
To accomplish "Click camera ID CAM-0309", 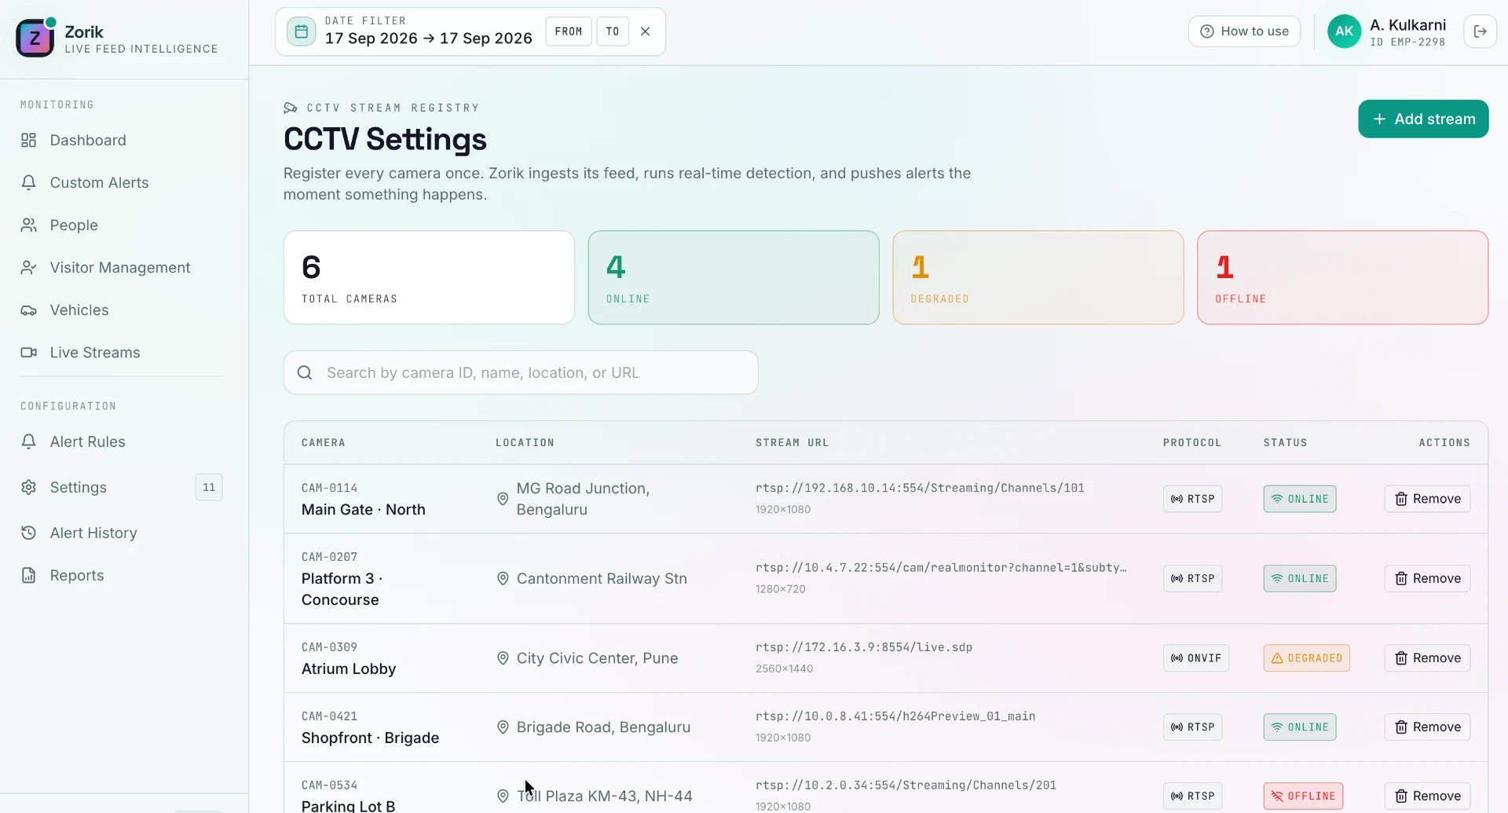I will (x=329, y=647).
